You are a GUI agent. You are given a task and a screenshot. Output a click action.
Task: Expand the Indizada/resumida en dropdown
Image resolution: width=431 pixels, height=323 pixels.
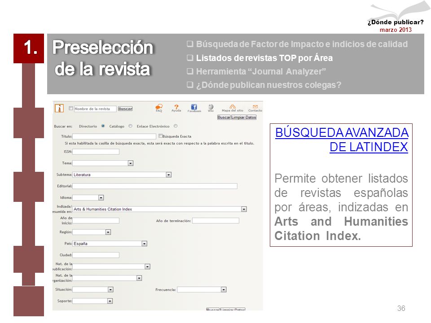(244, 210)
